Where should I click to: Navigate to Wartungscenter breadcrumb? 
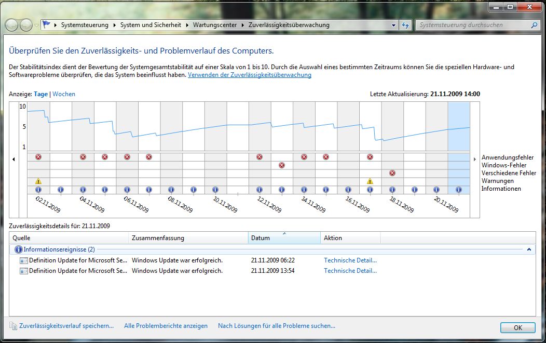point(215,25)
